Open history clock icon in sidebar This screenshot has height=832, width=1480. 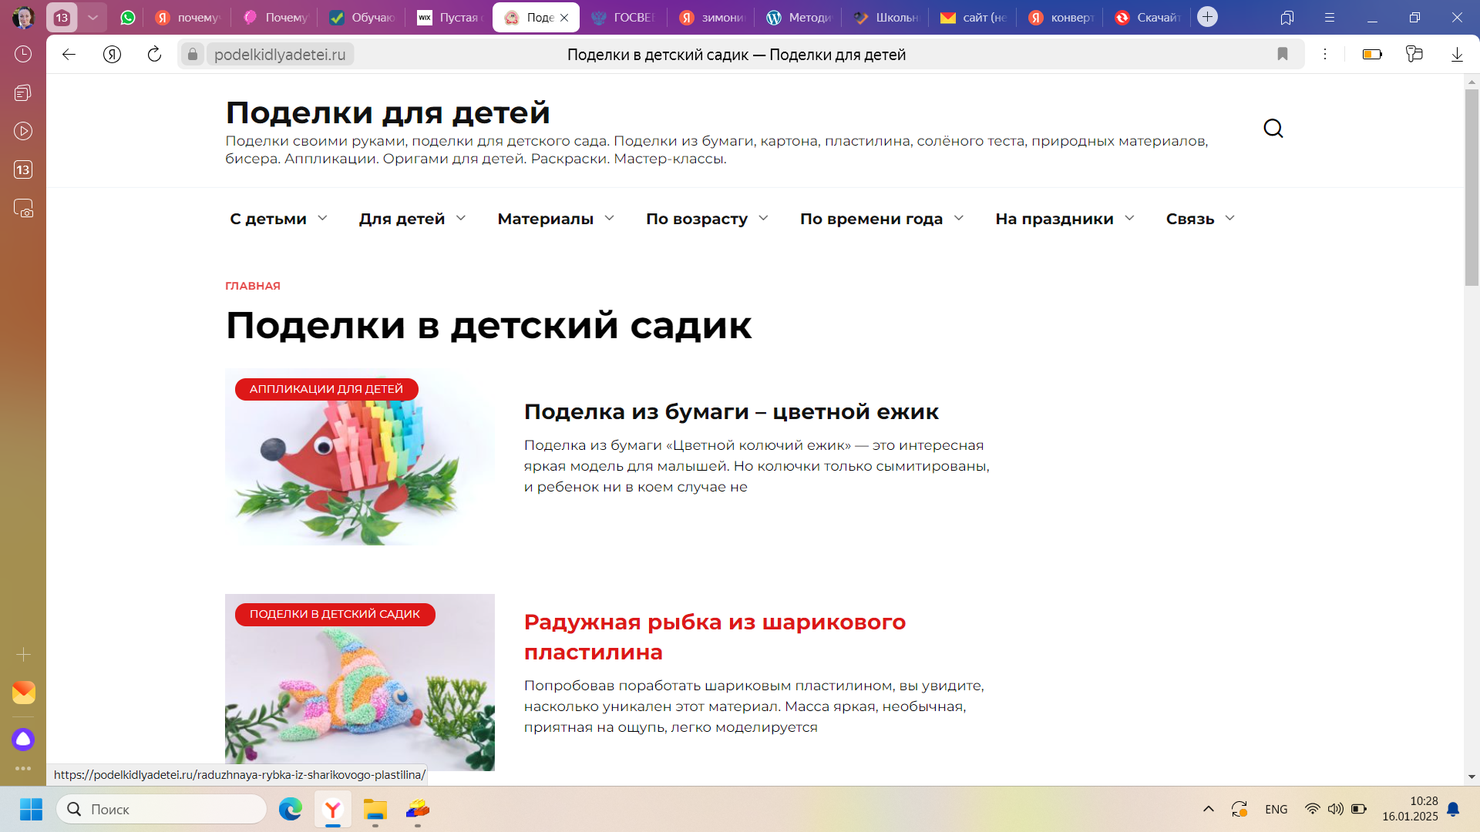pyautogui.click(x=23, y=54)
